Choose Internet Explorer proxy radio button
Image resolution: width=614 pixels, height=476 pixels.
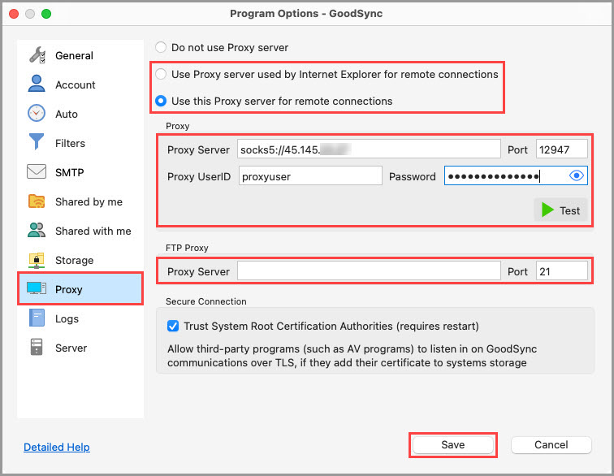click(x=162, y=74)
